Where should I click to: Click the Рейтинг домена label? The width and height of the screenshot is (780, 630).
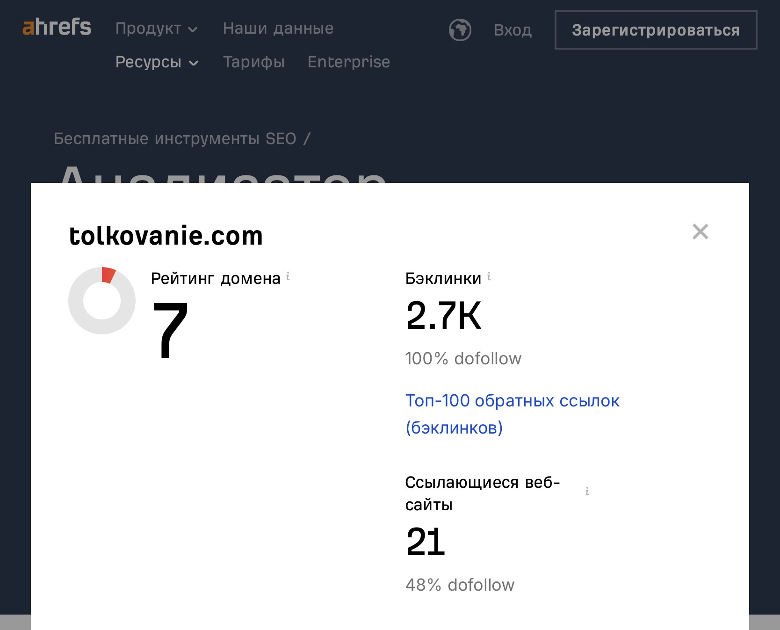coord(216,279)
